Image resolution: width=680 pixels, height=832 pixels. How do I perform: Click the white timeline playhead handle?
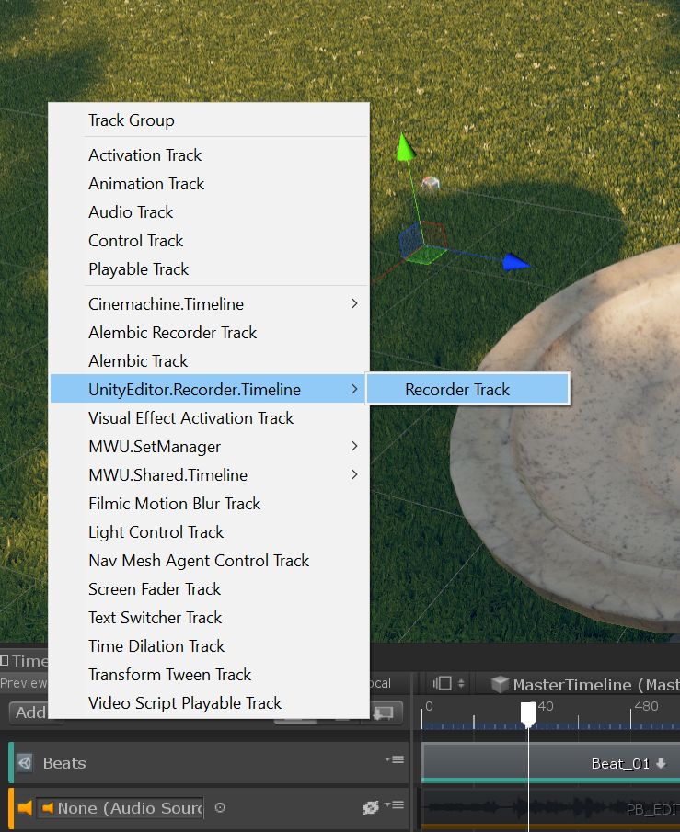pyautogui.click(x=528, y=712)
